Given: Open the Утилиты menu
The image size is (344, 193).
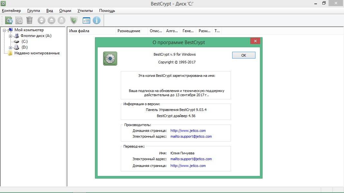Looking at the screenshot, I should (x=85, y=11).
